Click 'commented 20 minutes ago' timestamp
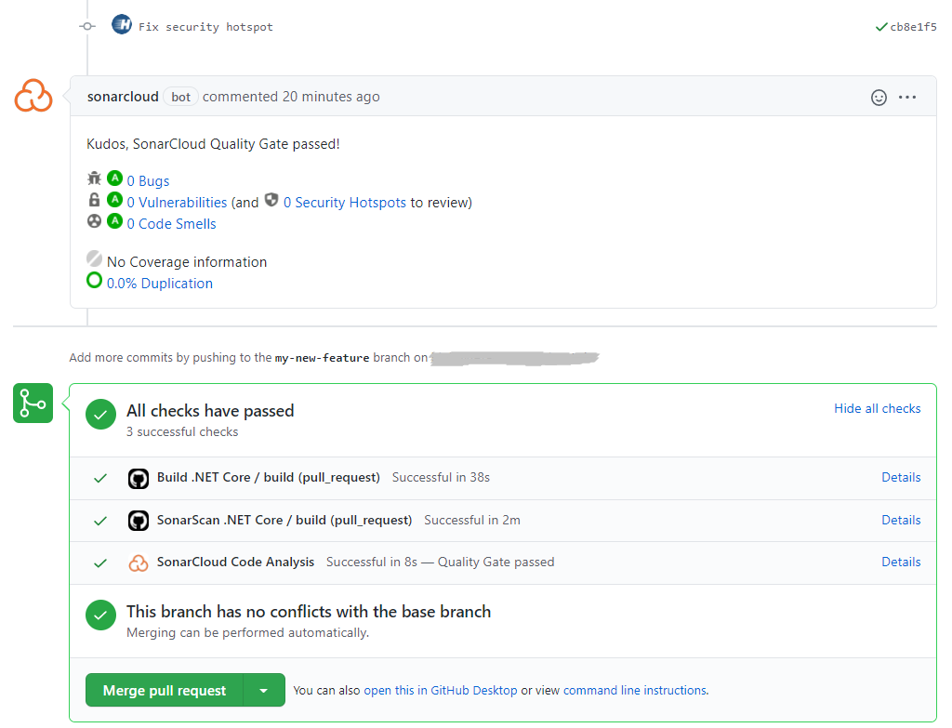The height and width of the screenshot is (728, 952). (x=291, y=97)
